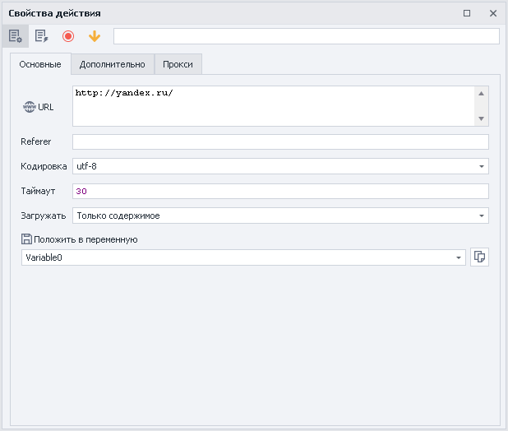Click the copy icon next to Variable0
The image size is (508, 431).
(480, 257)
